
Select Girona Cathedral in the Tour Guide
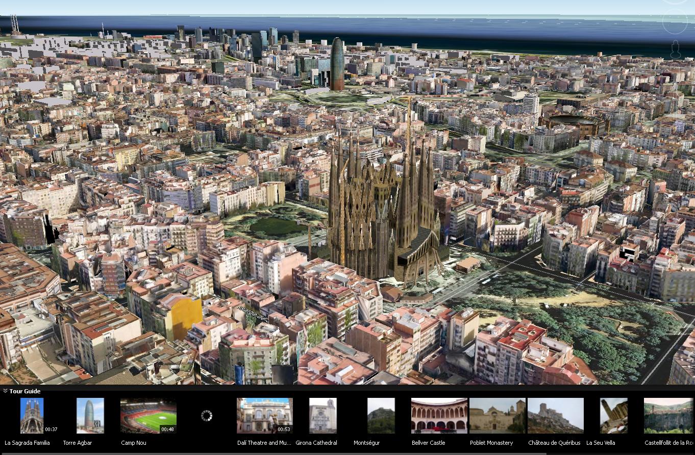322,415
